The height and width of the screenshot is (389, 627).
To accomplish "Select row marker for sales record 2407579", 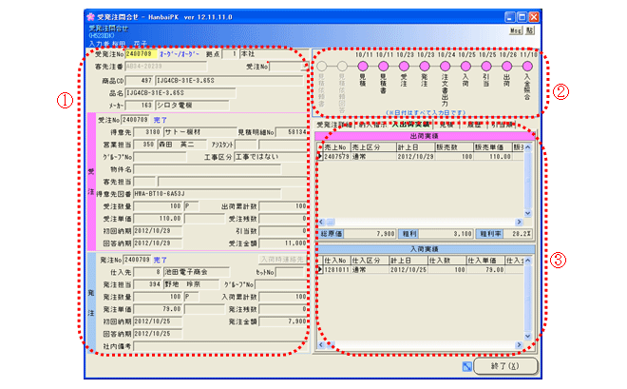I will (320, 157).
